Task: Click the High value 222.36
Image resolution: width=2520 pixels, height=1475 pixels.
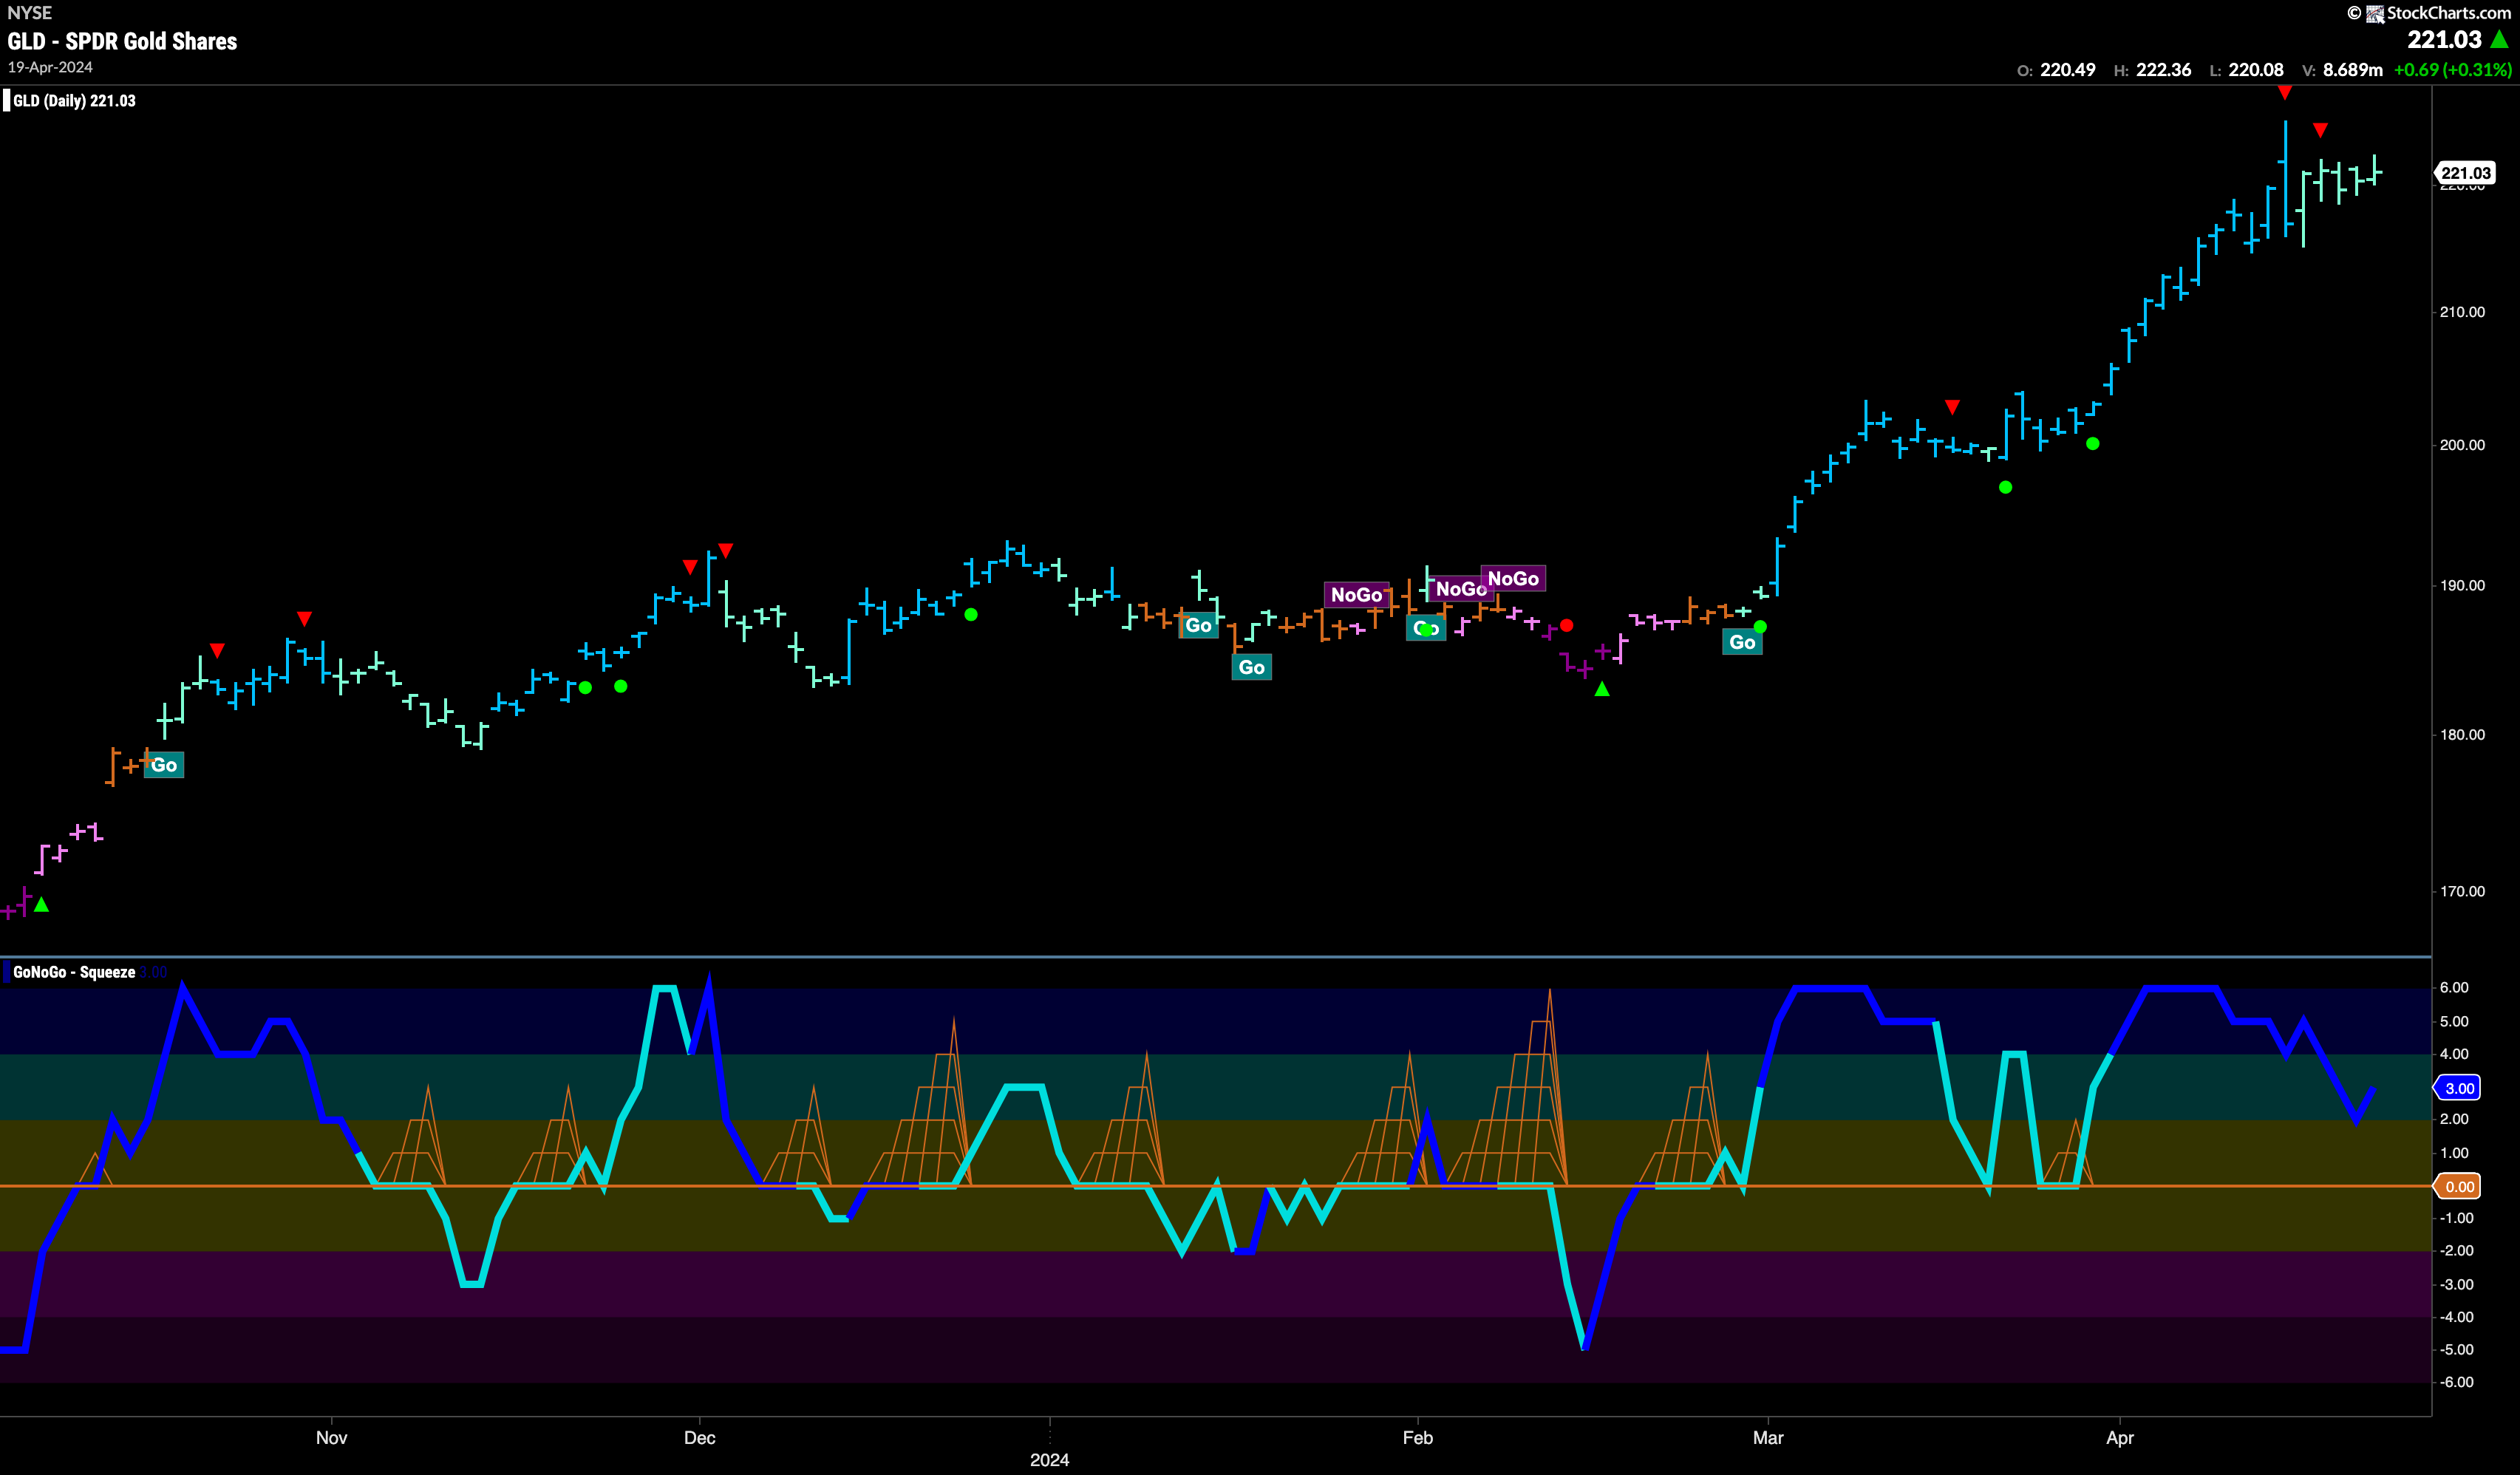Action: tap(2163, 70)
